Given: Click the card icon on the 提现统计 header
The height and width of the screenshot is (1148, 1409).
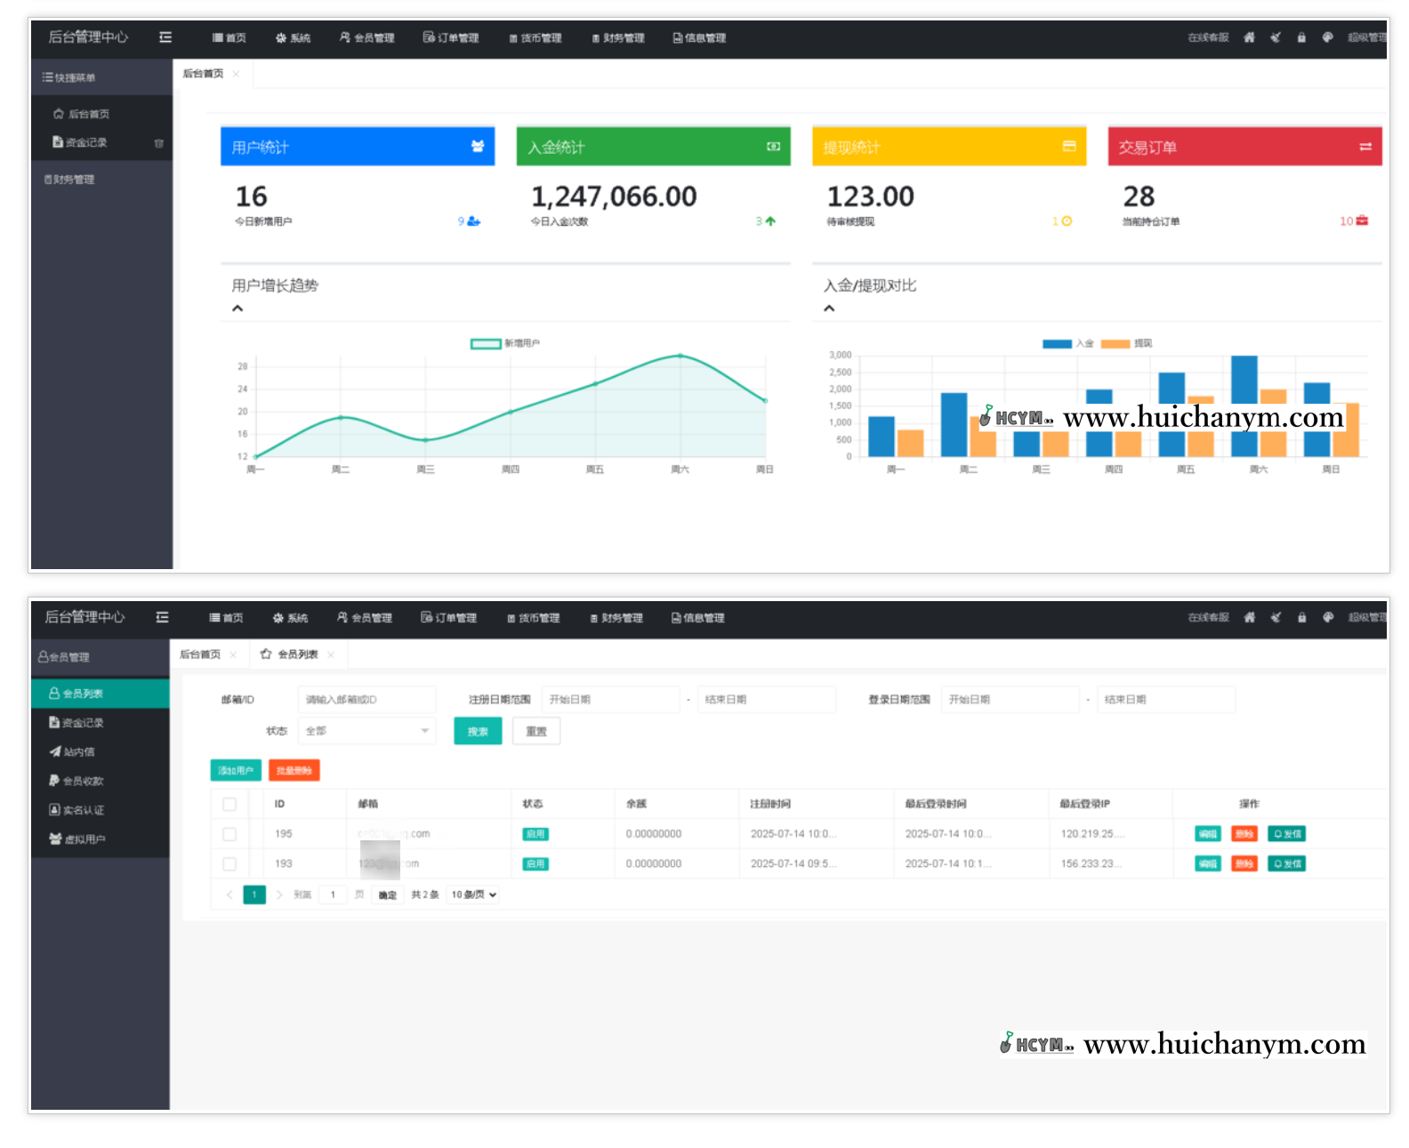Looking at the screenshot, I should tap(1068, 147).
